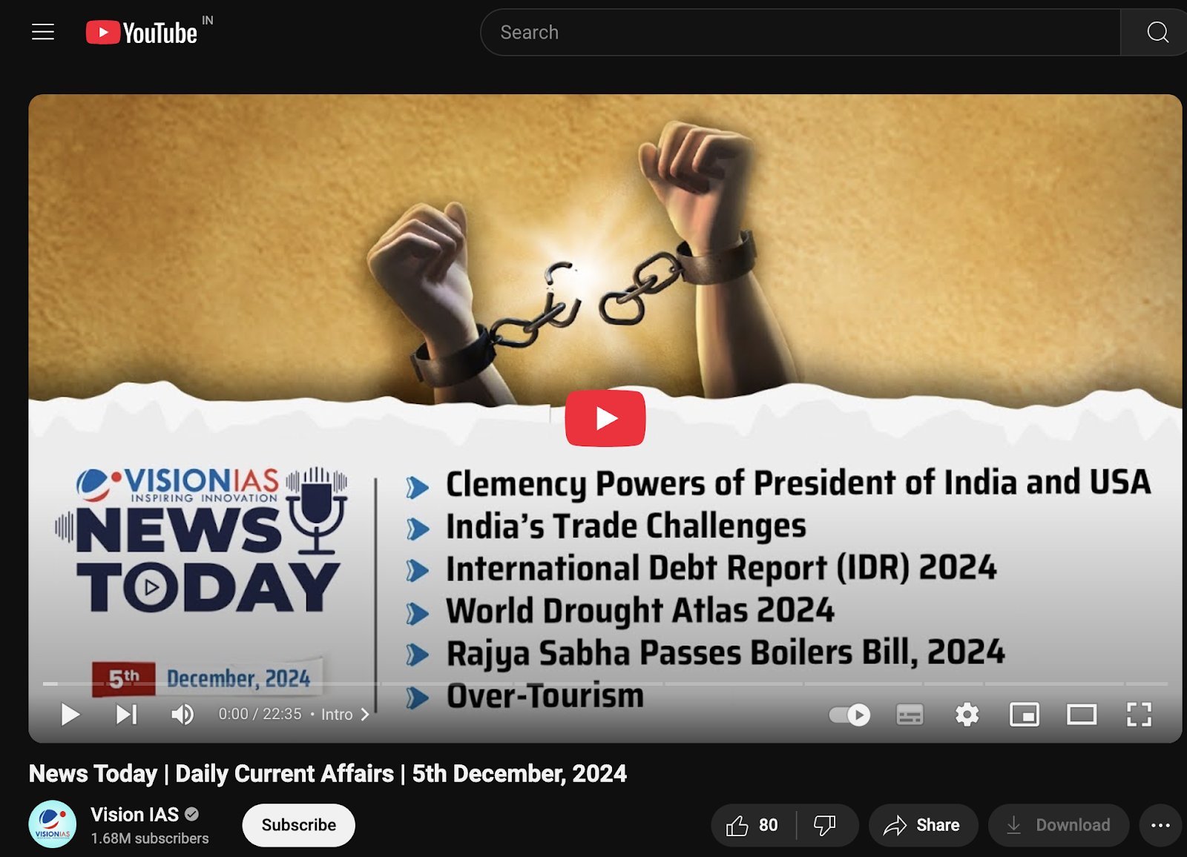Expand the Intro chapter chevron
This screenshot has height=857, width=1187.
click(x=365, y=715)
